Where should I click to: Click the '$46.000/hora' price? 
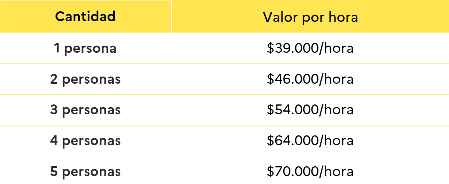point(310,79)
